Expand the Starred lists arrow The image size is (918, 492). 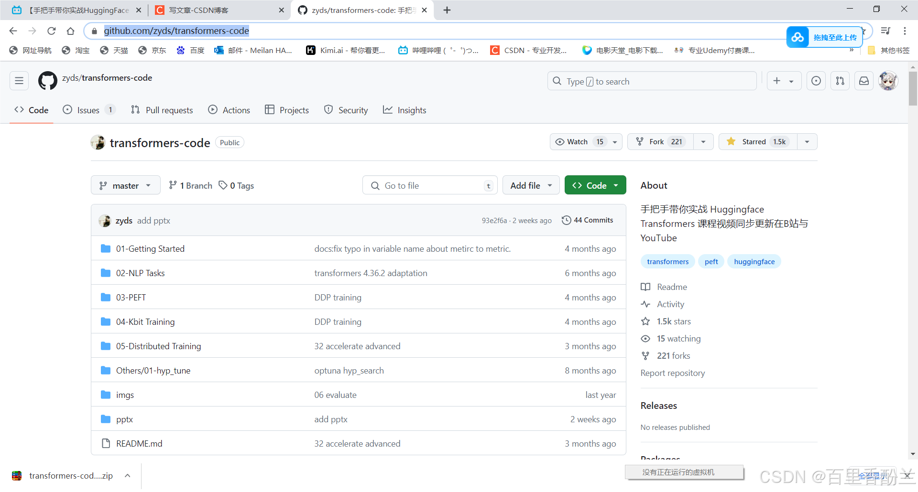(x=807, y=142)
